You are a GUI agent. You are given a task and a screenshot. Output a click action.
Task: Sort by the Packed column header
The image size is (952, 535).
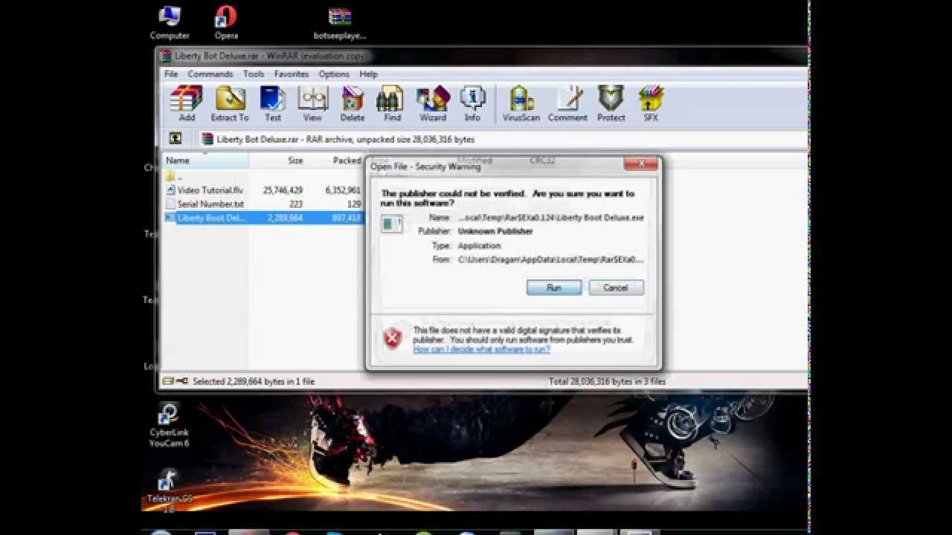(336, 160)
